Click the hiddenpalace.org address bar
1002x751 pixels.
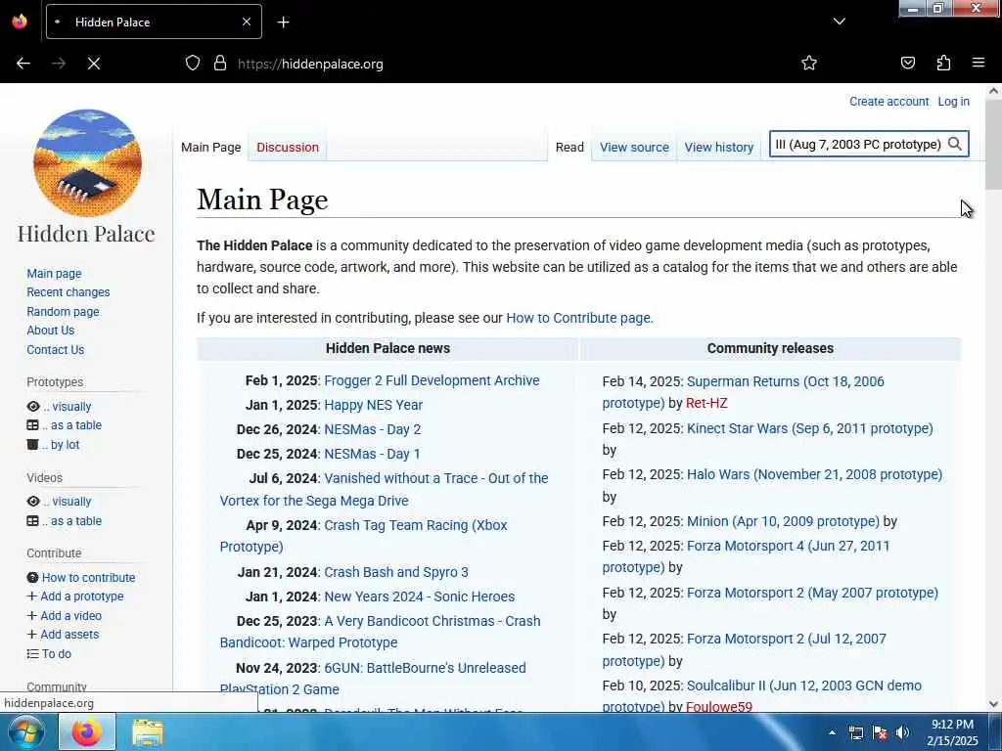click(x=310, y=64)
